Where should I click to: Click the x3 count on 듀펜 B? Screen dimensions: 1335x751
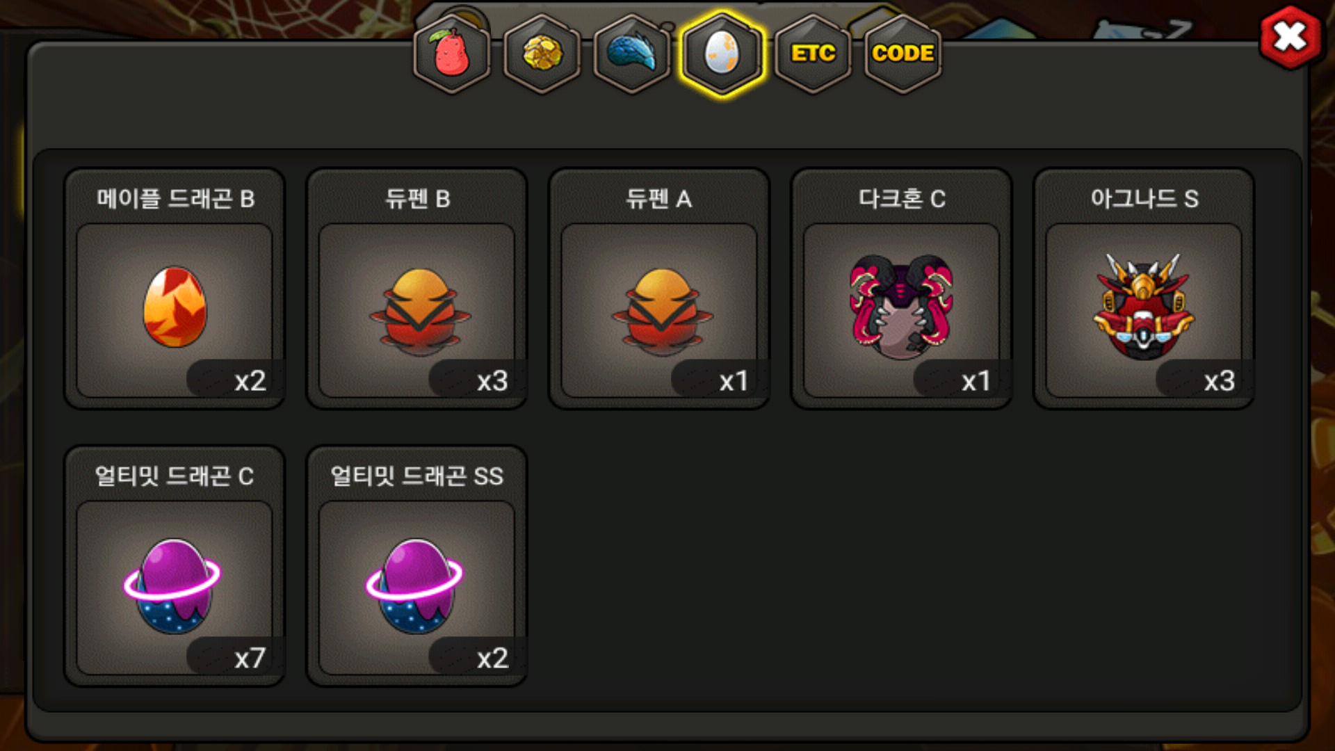pos(492,381)
